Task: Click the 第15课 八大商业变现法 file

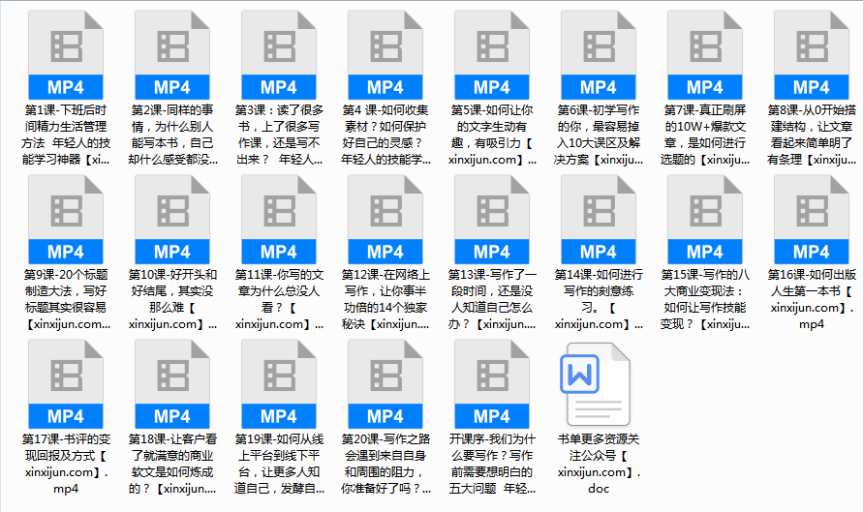Action: click(705, 220)
